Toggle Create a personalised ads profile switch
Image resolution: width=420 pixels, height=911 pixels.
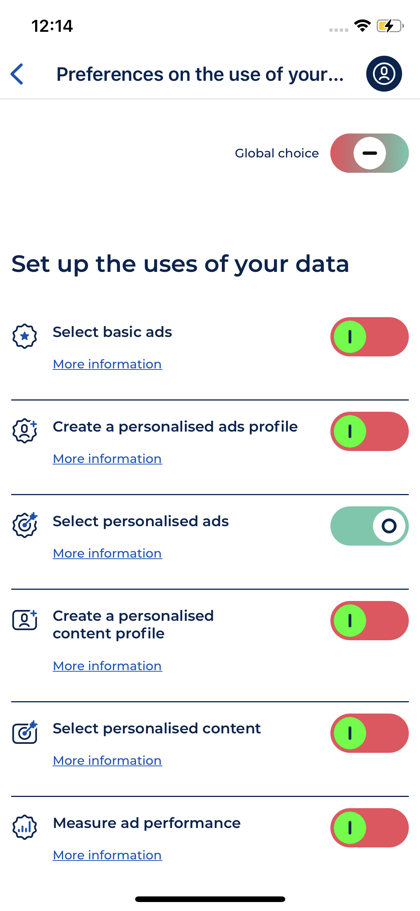(369, 432)
